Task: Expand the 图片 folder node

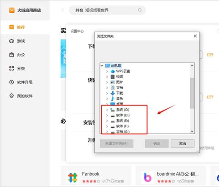Action: click(x=107, y=82)
